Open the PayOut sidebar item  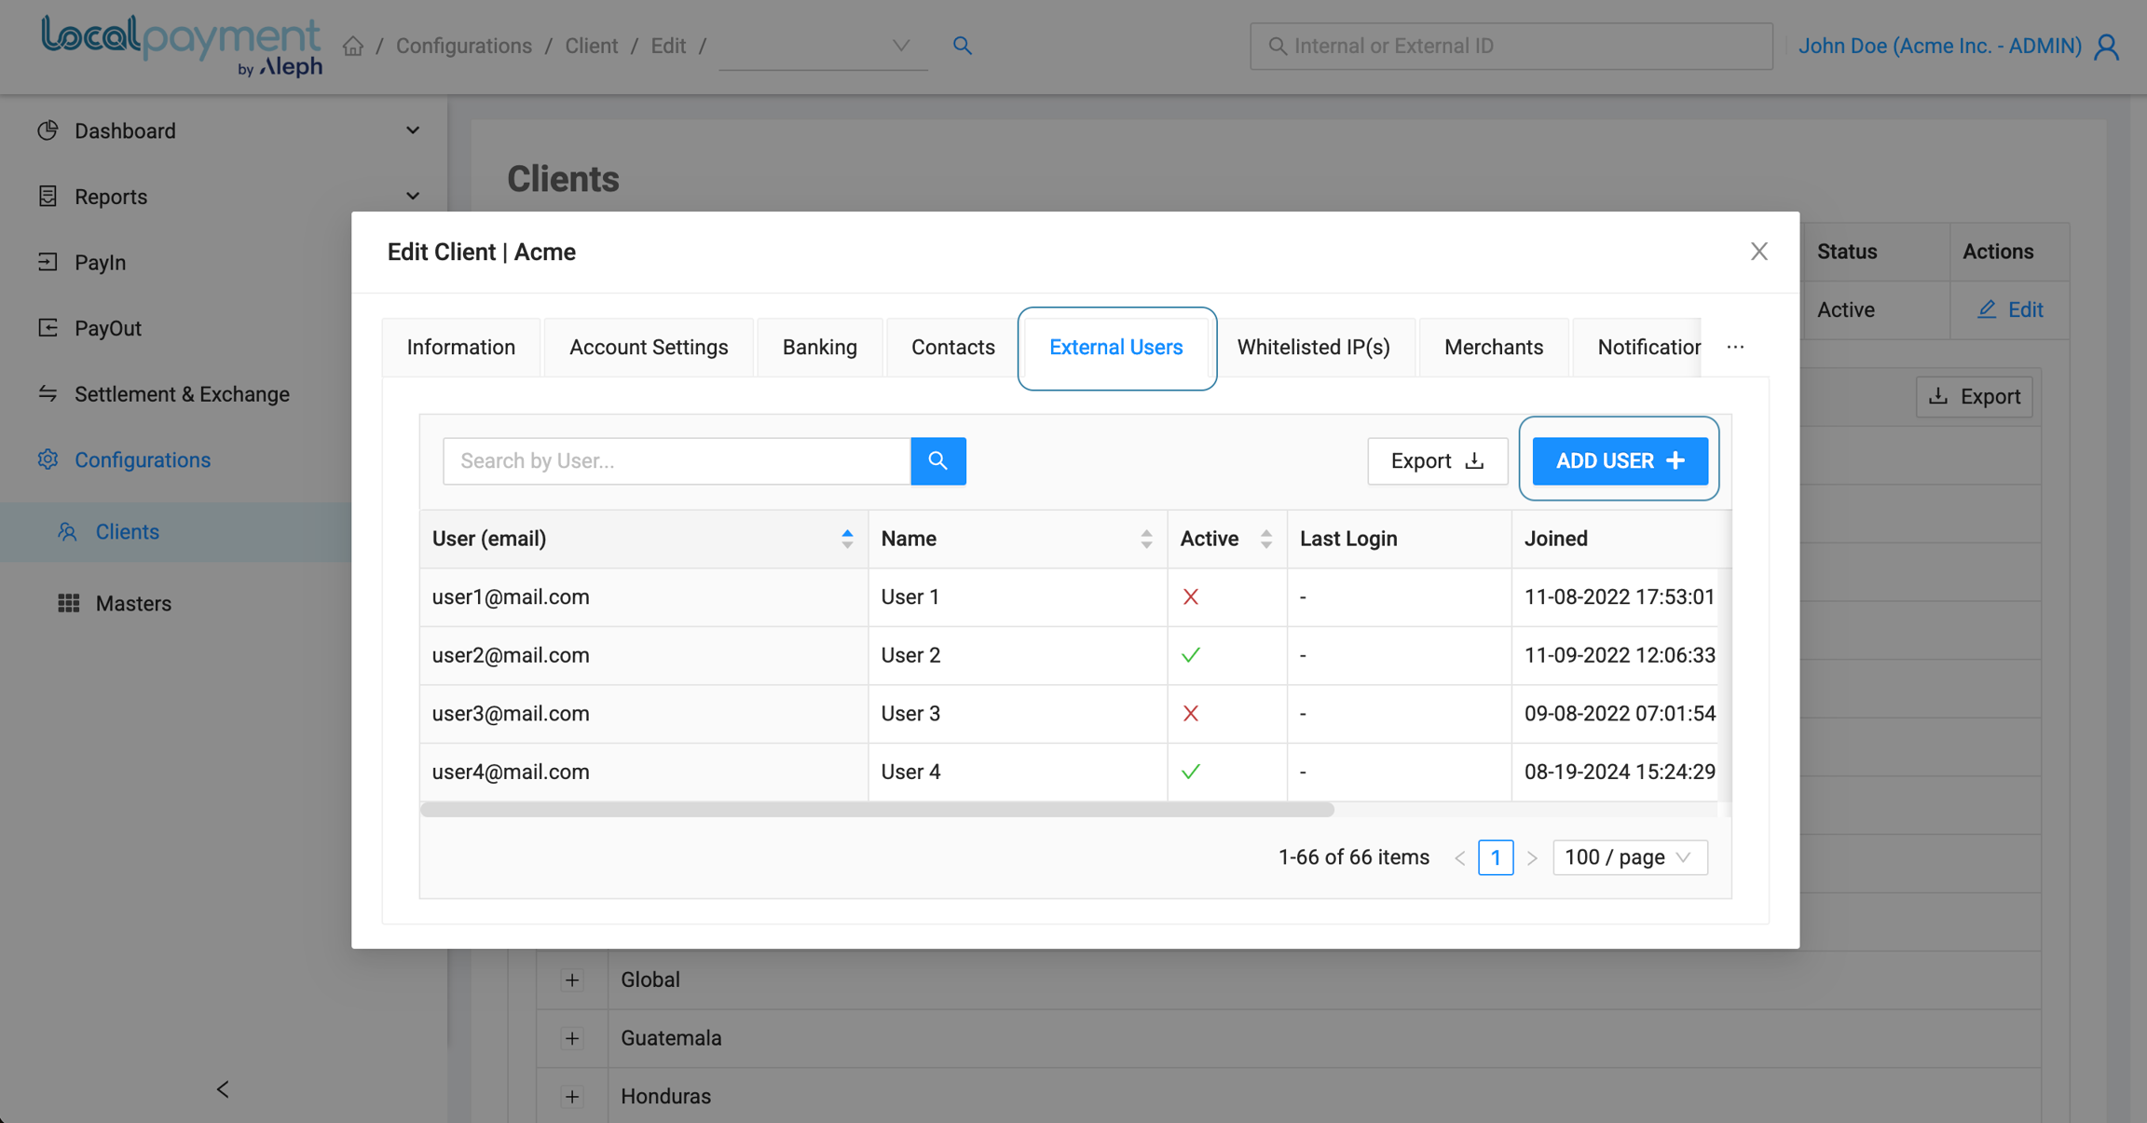[x=108, y=328]
